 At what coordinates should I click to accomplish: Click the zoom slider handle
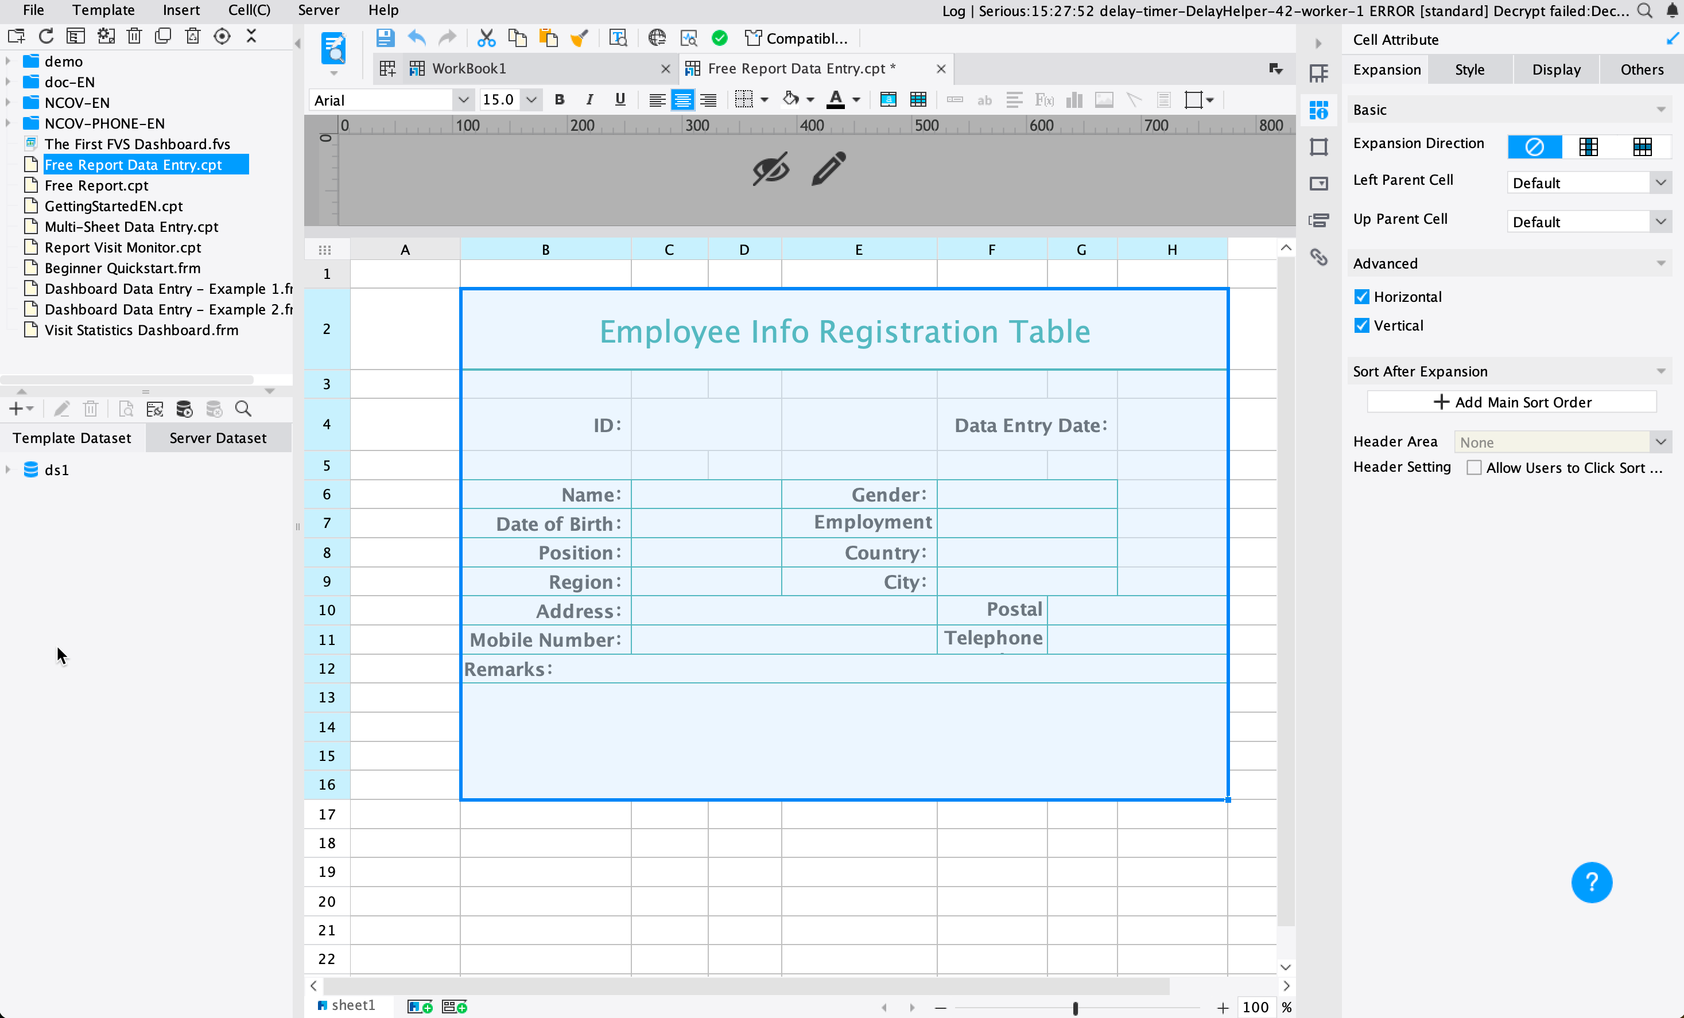(x=1075, y=1008)
